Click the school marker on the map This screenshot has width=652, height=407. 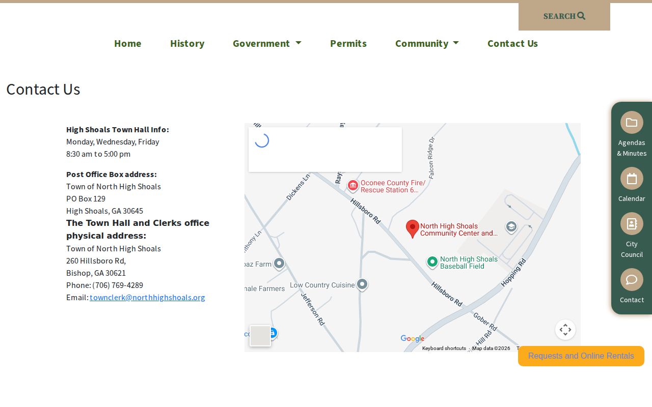511,227
